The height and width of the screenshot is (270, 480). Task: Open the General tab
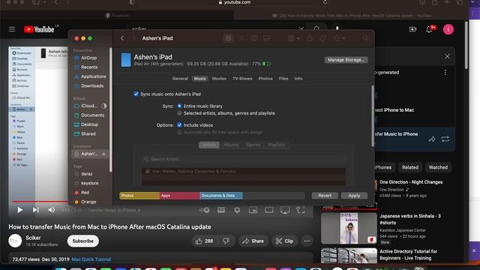(180, 79)
